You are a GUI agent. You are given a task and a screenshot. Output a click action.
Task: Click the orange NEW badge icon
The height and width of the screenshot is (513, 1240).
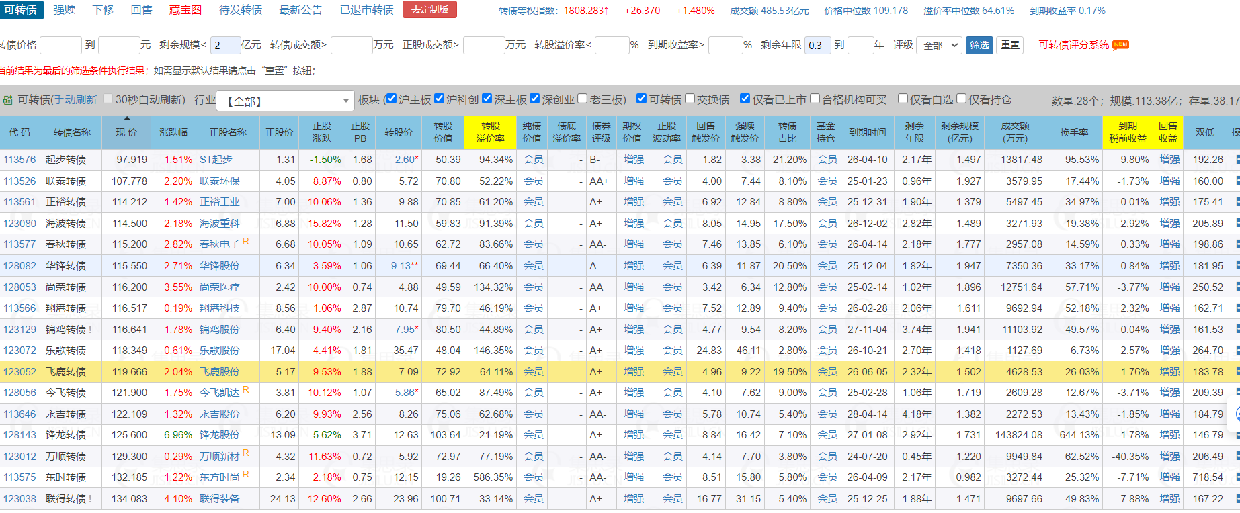(x=1120, y=45)
